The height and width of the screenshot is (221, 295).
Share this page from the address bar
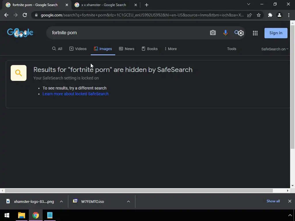[249, 15]
